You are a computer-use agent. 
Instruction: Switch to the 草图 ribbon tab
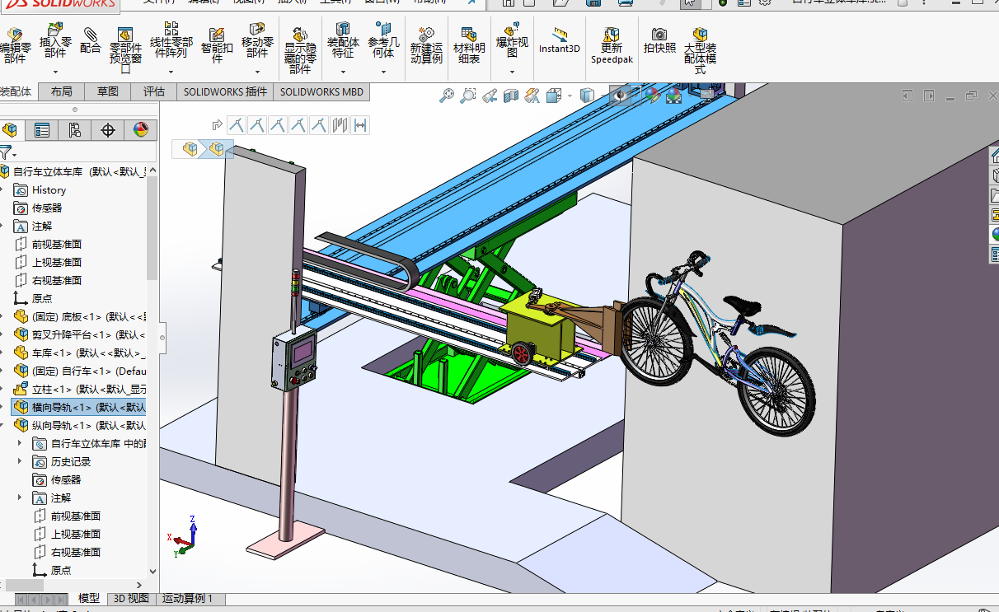point(107,91)
